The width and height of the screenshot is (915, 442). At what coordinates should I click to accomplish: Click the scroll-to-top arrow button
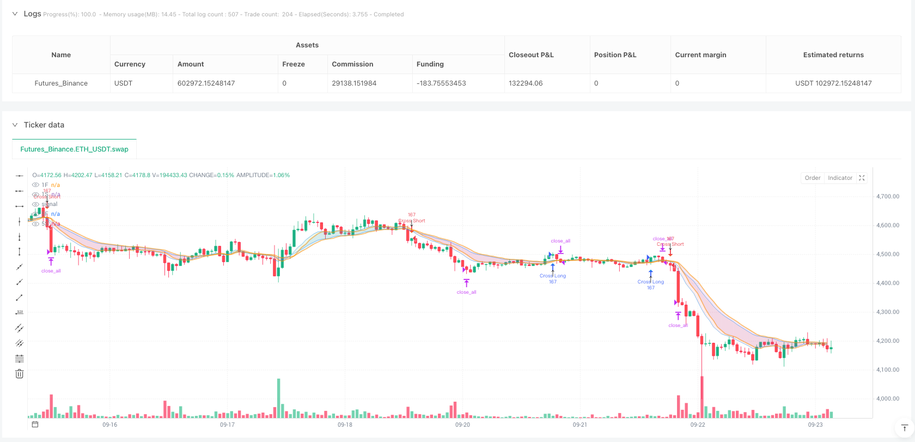[x=905, y=428]
